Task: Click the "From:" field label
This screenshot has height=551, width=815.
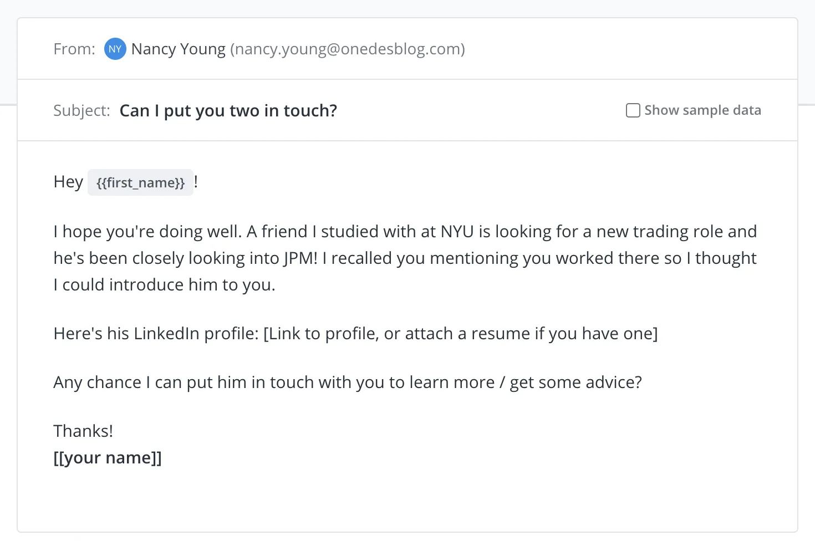Action: point(74,49)
